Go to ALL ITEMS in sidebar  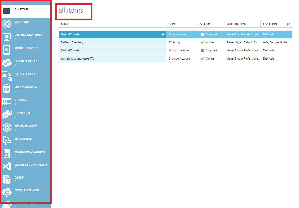26,11
